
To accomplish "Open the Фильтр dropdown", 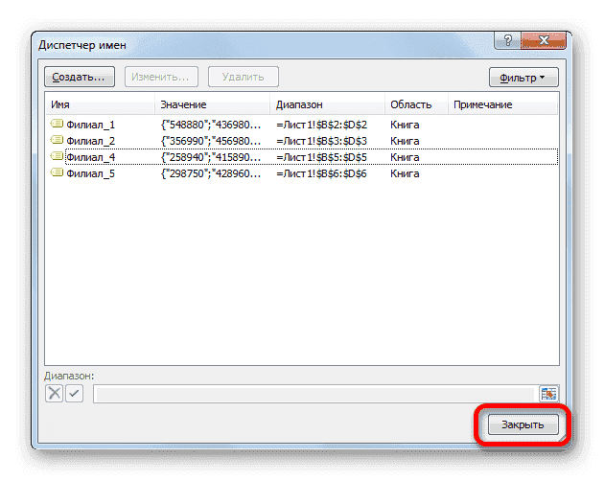I will coord(523,78).
